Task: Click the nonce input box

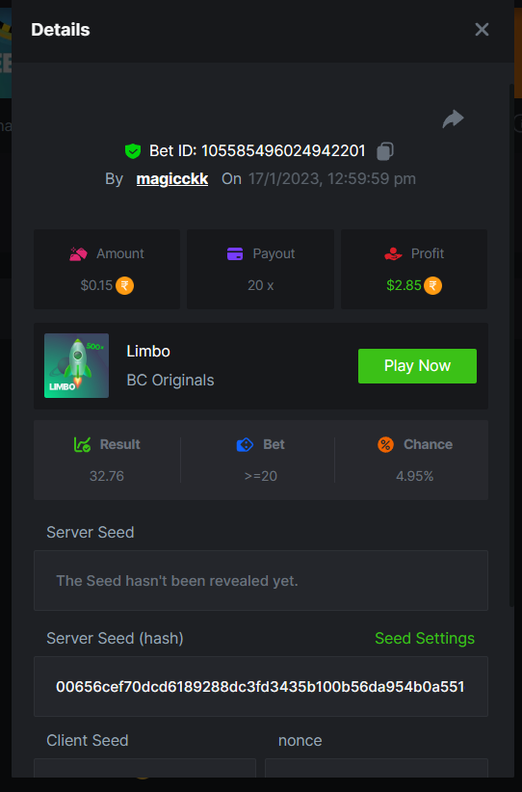Action: click(x=377, y=768)
